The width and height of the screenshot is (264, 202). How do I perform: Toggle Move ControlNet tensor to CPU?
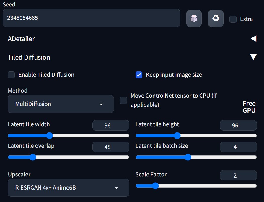pos(123,100)
